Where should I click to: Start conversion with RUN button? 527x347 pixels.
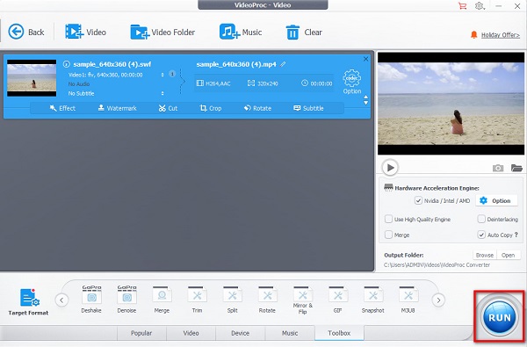coord(500,317)
